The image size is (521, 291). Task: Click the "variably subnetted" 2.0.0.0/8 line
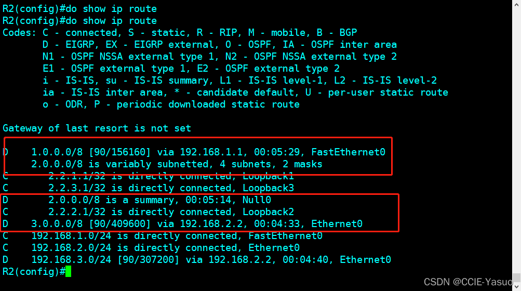(177, 164)
